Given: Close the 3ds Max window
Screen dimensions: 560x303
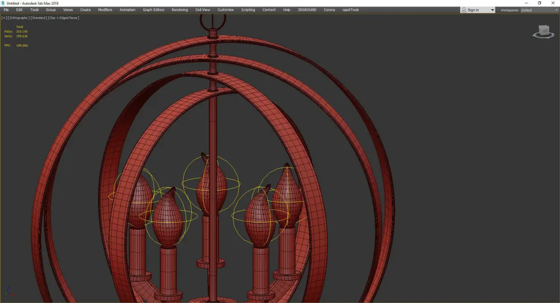Looking at the screenshot, I should (x=553, y=3).
